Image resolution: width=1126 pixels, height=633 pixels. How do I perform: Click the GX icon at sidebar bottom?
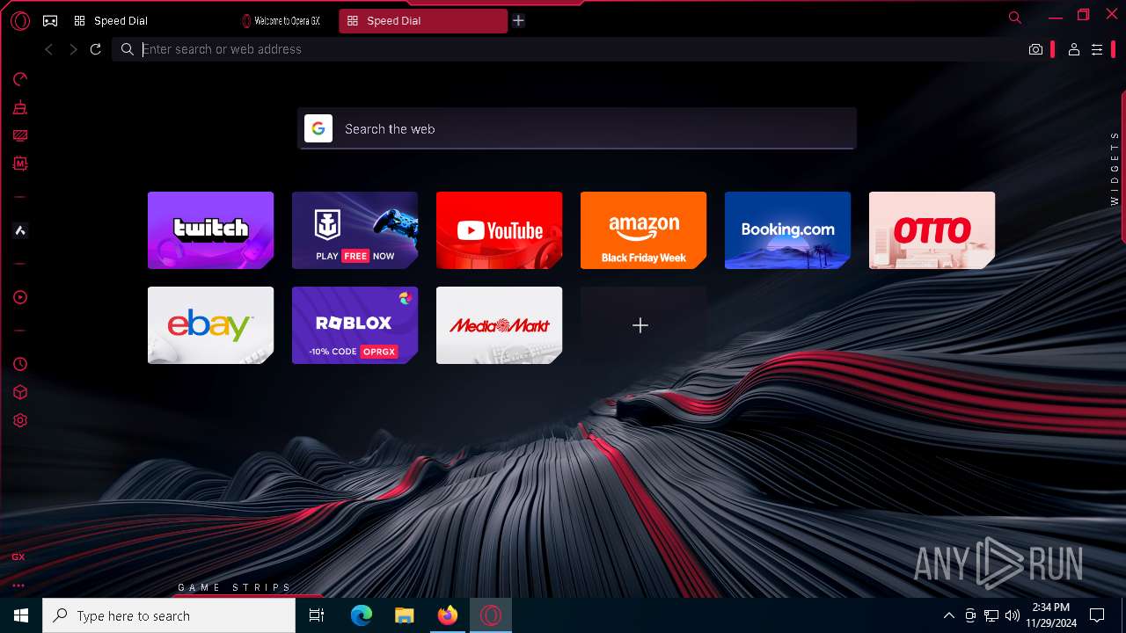[x=18, y=557]
